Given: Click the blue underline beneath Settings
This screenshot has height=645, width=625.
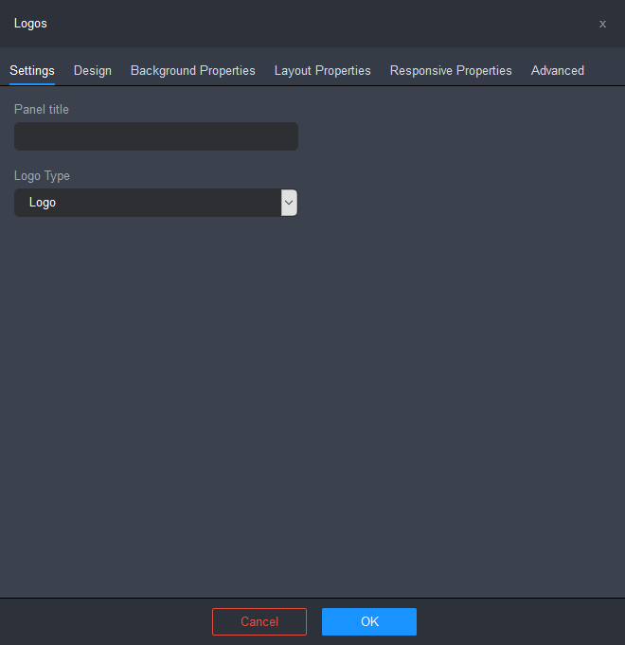Looking at the screenshot, I should (32, 84).
